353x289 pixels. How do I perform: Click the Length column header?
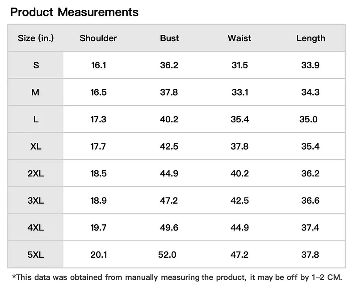311,38
